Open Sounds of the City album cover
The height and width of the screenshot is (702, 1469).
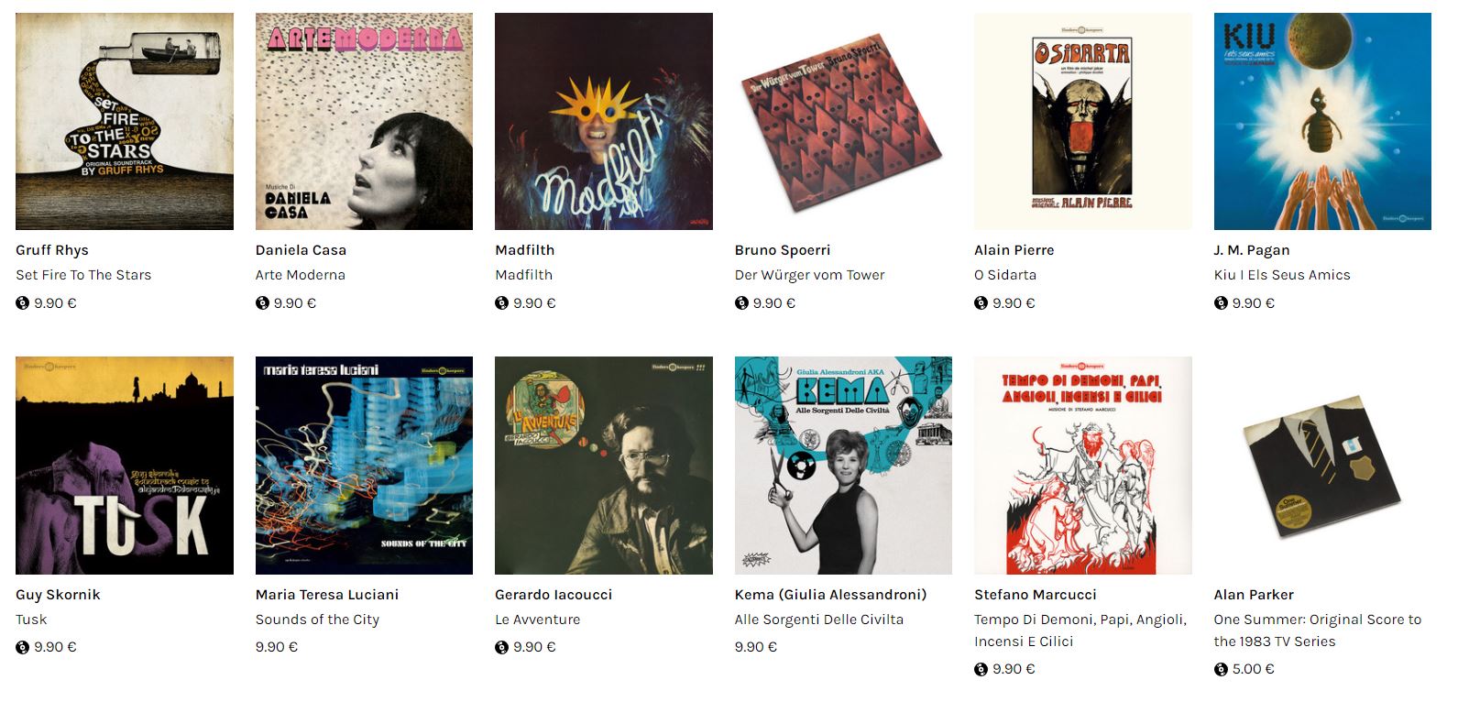coord(364,466)
